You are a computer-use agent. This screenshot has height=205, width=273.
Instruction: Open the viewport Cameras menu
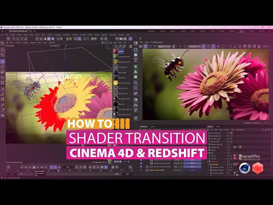click(x=18, y=43)
